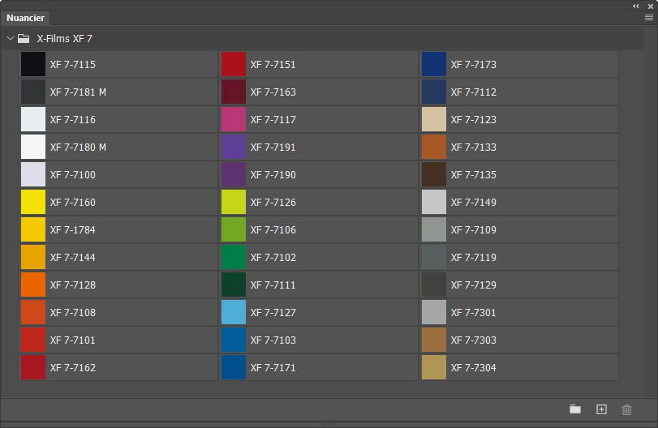Click the label text 'XF 7-7173'
658x428 pixels.
tap(473, 65)
